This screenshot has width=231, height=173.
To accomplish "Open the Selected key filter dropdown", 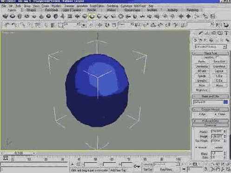I will (167, 164).
